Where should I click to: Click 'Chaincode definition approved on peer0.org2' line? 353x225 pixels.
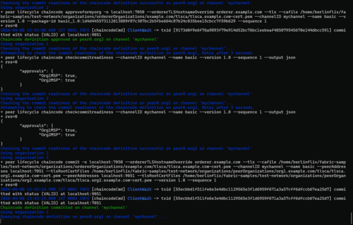(x=80, y=39)
